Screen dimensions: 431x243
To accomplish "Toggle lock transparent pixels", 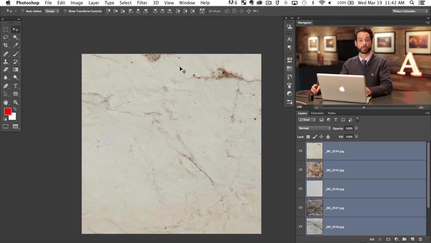I will pos(308,137).
